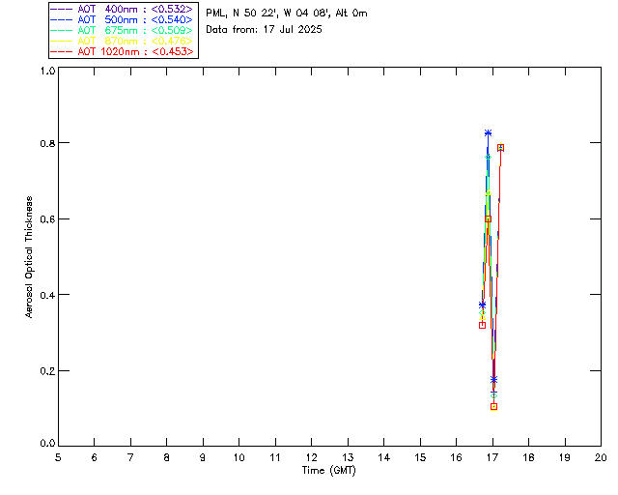Click the y-axis tick label 0.6

pos(47,219)
